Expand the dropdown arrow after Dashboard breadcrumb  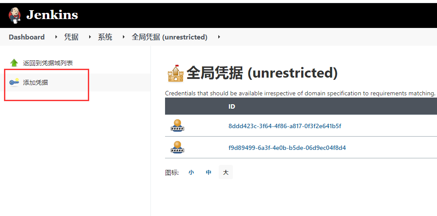[56, 37]
